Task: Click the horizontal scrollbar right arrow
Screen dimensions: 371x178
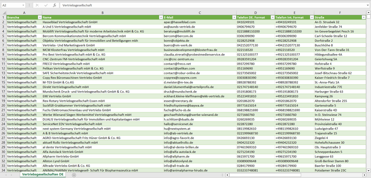Action: click(364, 175)
